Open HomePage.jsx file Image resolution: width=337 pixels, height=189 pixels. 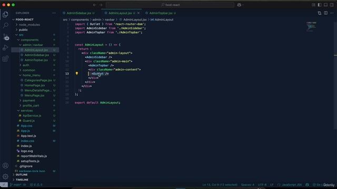click(x=35, y=85)
